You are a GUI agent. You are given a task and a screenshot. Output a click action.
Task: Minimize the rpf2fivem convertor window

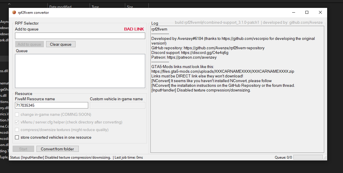pos(294,12)
